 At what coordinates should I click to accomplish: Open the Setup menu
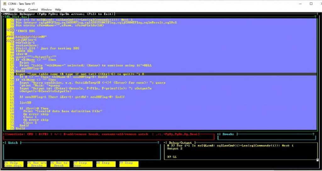tap(21, 10)
